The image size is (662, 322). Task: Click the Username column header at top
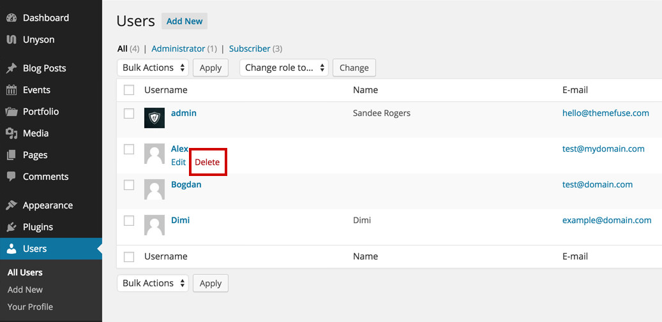[x=165, y=90]
